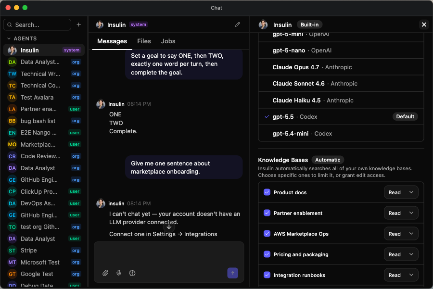Click the "Connect one in Settings → Integrations" text

pos(163,234)
